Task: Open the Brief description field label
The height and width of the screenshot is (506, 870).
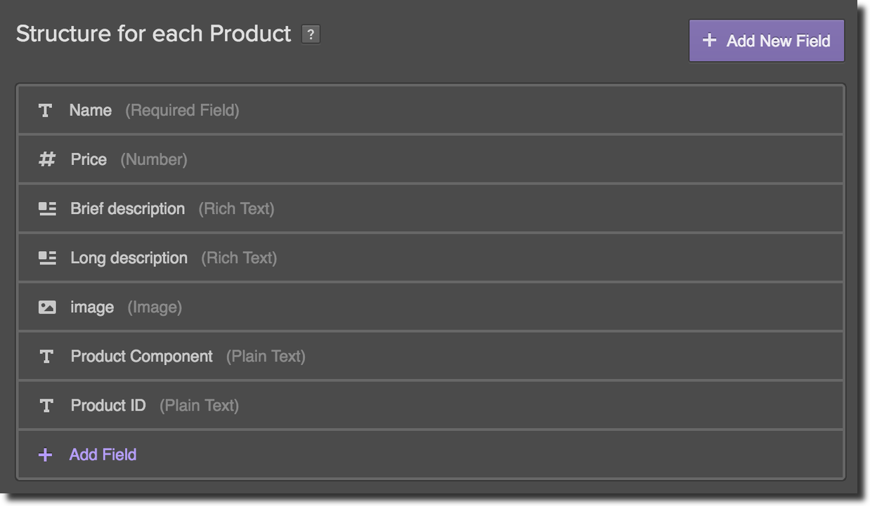Action: coord(127,208)
